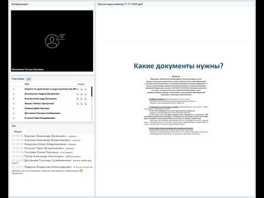The height and width of the screenshot is (198, 264).
Task: Click the Чат panel header
Action: [x=14, y=126]
